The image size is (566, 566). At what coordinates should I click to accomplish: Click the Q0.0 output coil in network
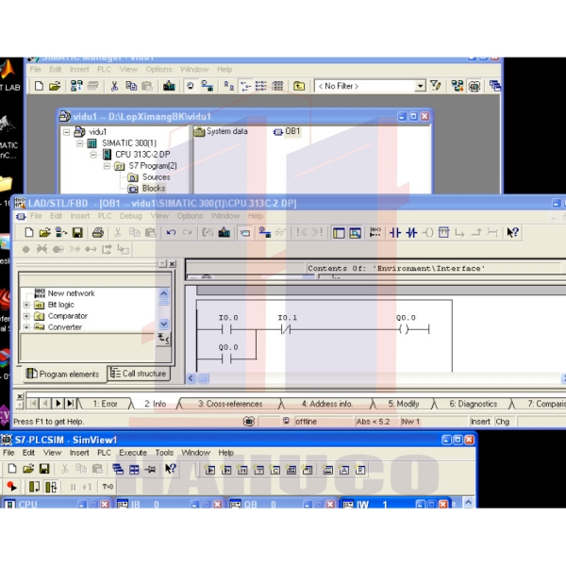click(x=404, y=329)
